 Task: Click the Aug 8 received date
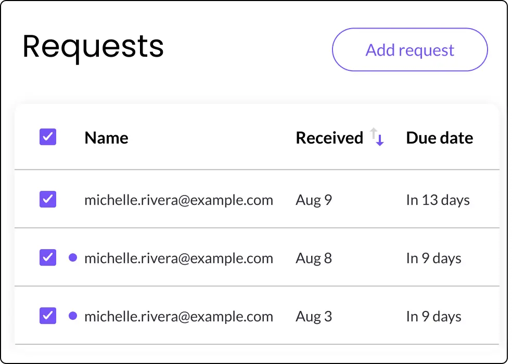point(314,258)
